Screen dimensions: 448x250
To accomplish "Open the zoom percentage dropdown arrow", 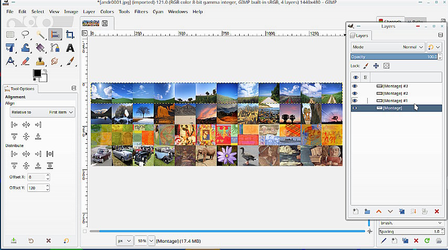I will [x=151, y=241].
